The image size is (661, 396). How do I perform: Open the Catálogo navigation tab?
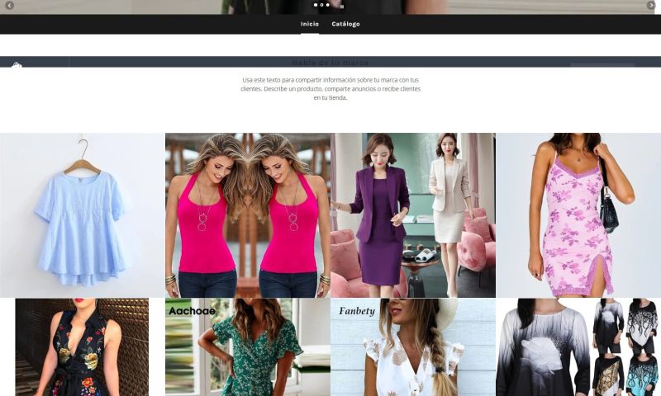point(345,24)
